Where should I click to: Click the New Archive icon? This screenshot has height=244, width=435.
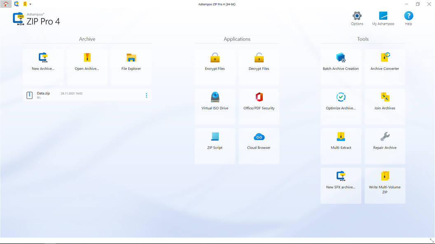click(43, 58)
